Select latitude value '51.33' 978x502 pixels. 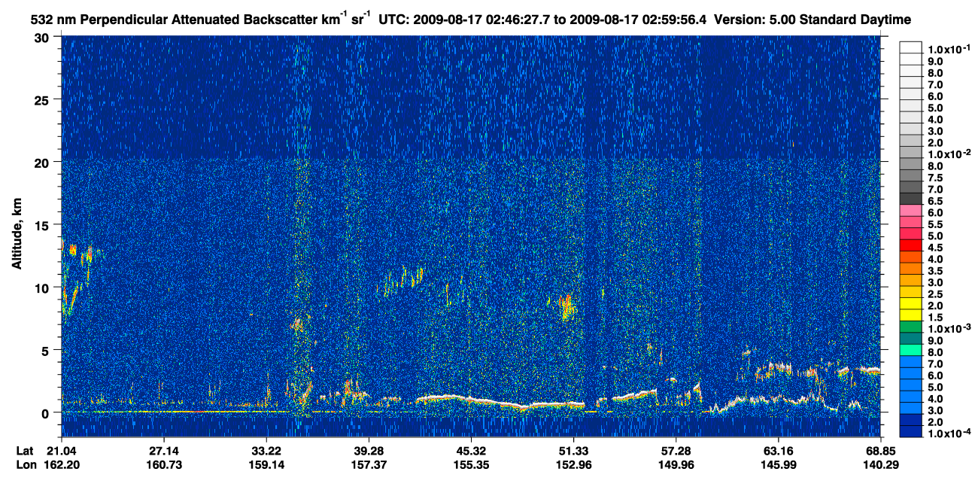coord(573,451)
